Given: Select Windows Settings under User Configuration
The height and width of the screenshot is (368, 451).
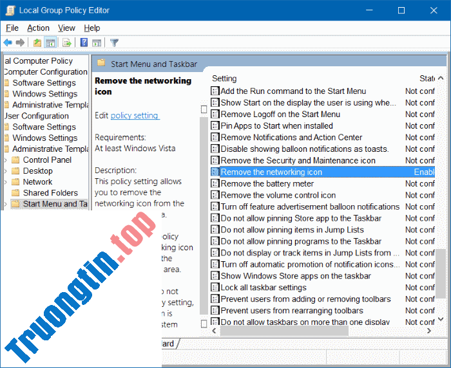Looking at the screenshot, I should pos(45,138).
